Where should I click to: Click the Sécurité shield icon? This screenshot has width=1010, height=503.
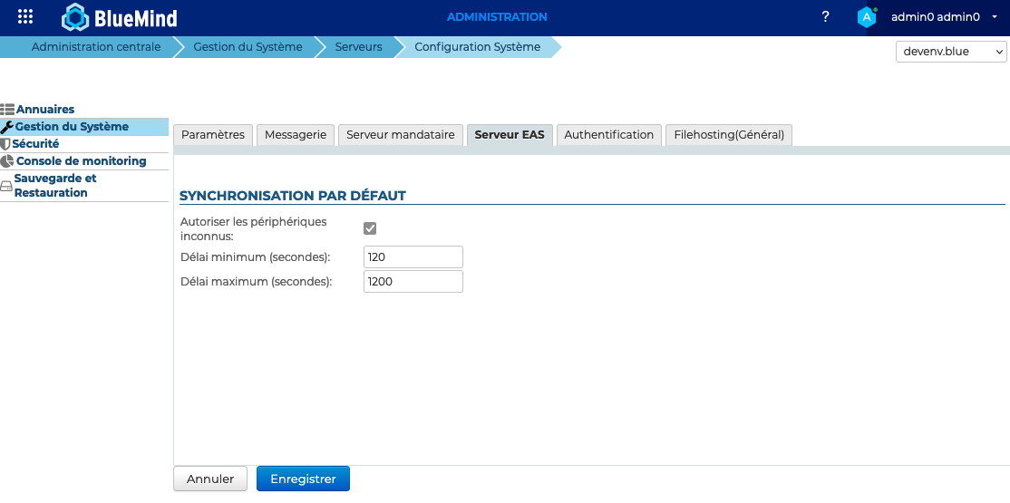(x=5, y=144)
